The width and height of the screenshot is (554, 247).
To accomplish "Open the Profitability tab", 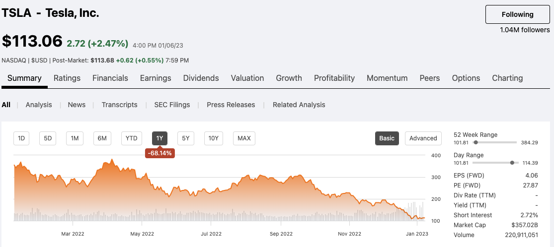I will click(334, 78).
